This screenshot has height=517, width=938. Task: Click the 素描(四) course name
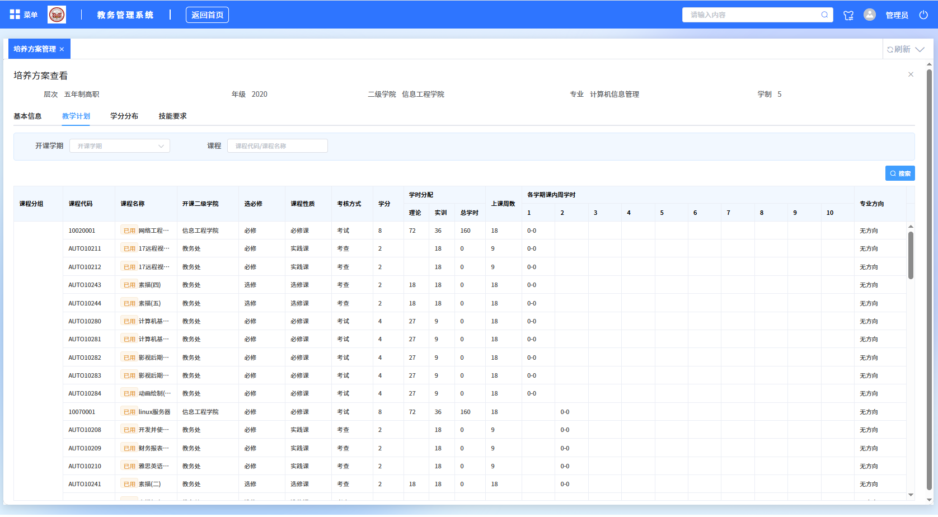149,285
